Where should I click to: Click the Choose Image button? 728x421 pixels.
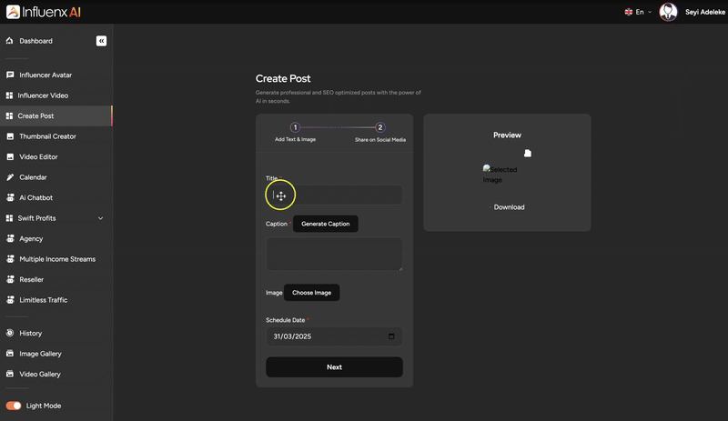coord(311,293)
